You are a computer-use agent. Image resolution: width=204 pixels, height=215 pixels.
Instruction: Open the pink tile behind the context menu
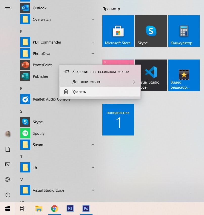[x=118, y=62]
